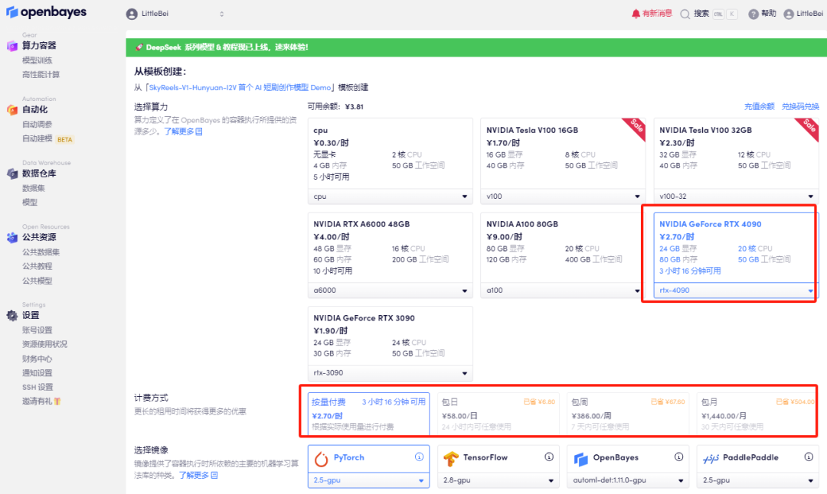Open 数据集 in sidebar
This screenshot has width=827, height=494.
(33, 188)
